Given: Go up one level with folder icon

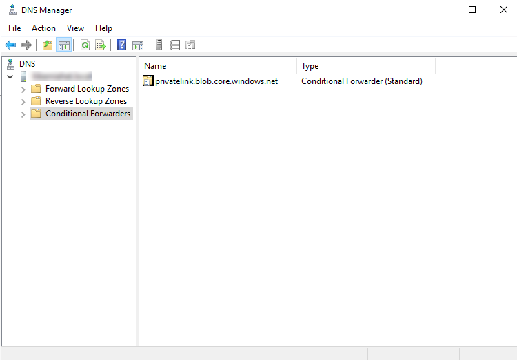Looking at the screenshot, I should (x=48, y=45).
